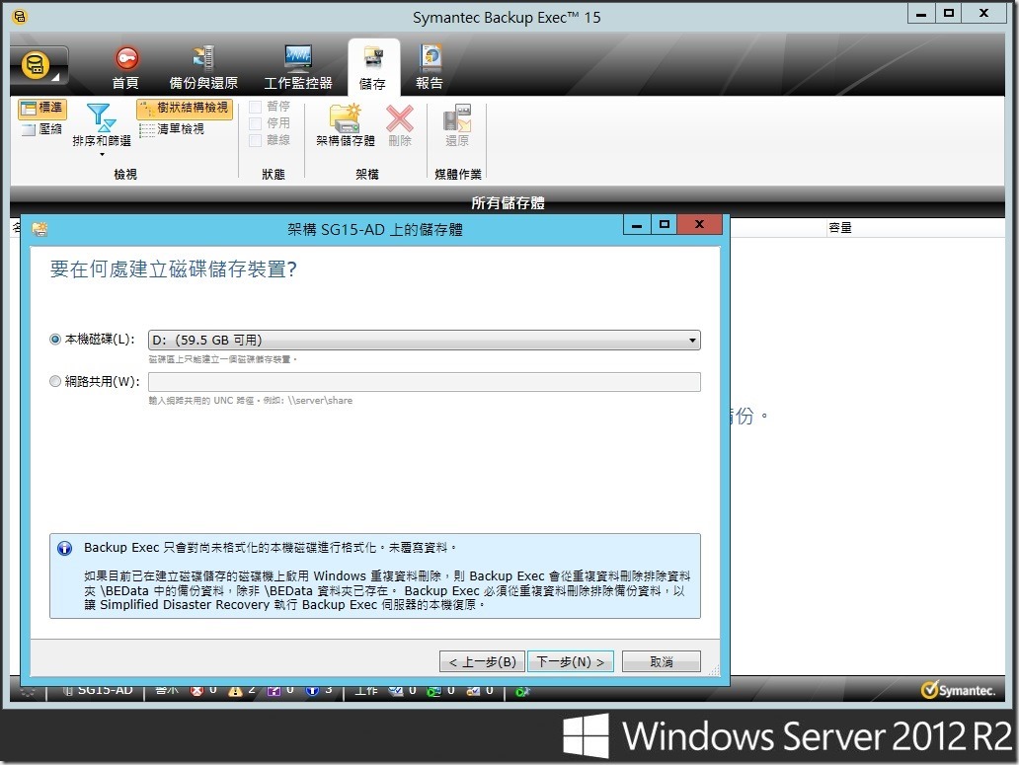Expand the 排序和篩選 dropdown arrow
This screenshot has height=765, width=1019.
pyautogui.click(x=102, y=155)
